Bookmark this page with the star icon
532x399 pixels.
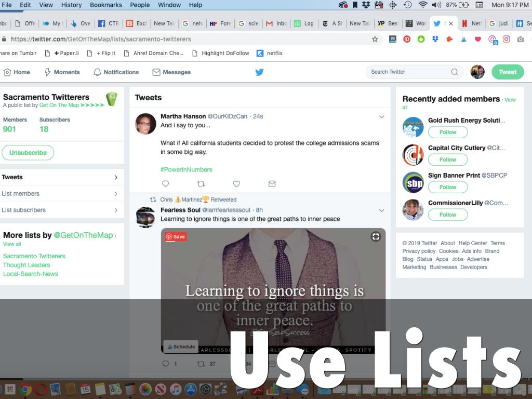tap(375, 39)
